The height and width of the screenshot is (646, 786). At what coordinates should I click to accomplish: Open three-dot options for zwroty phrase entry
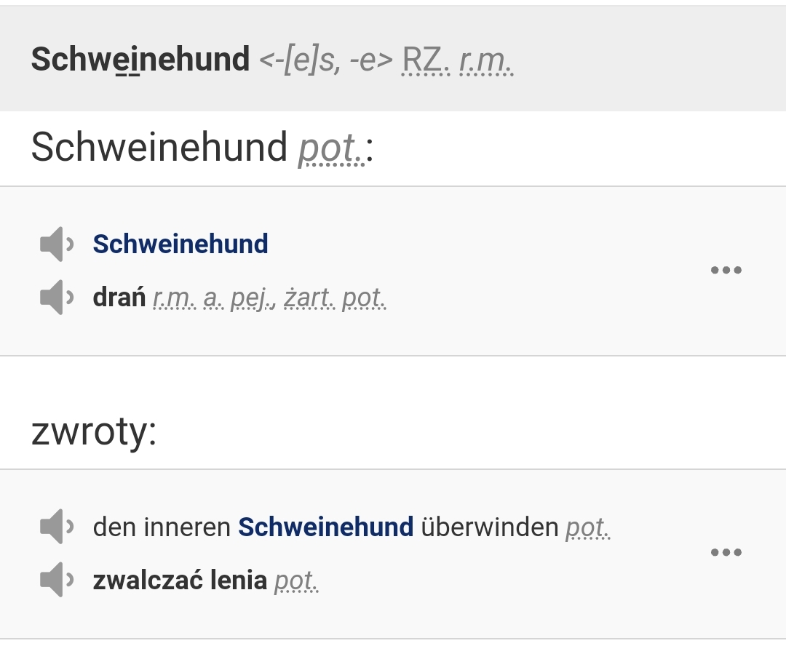(x=726, y=552)
